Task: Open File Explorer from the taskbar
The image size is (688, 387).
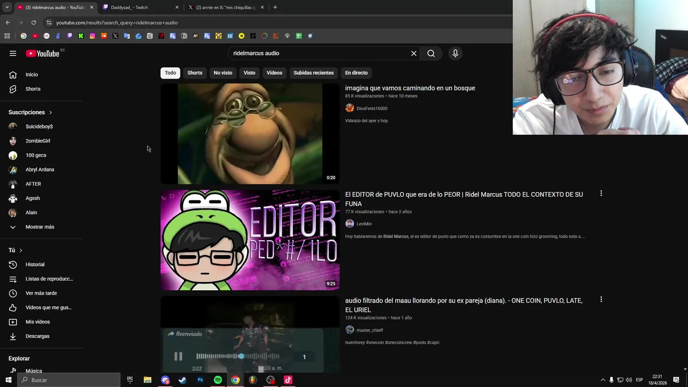Action: click(147, 380)
